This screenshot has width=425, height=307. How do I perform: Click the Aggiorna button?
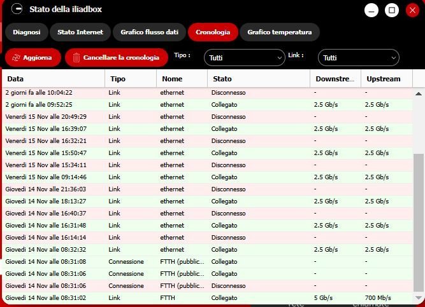pyautogui.click(x=32, y=58)
